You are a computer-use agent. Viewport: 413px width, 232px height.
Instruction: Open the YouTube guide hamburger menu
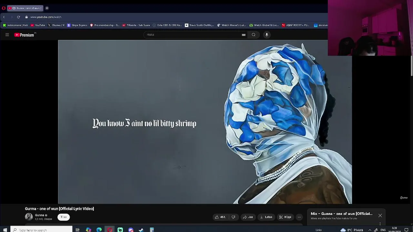(x=7, y=35)
